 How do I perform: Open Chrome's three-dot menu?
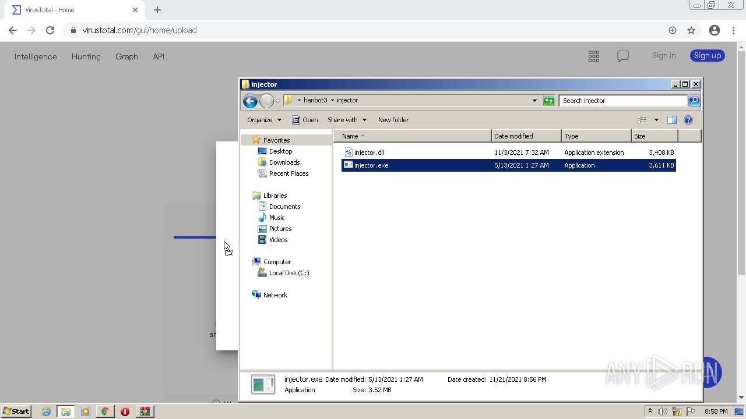click(734, 30)
